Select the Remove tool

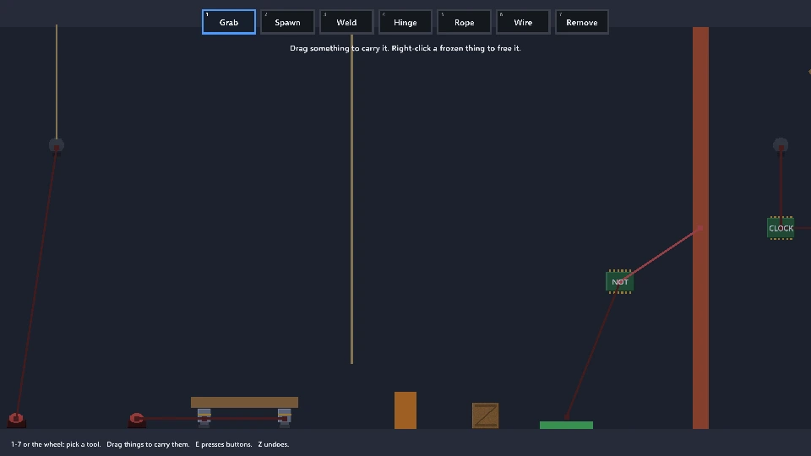click(582, 22)
